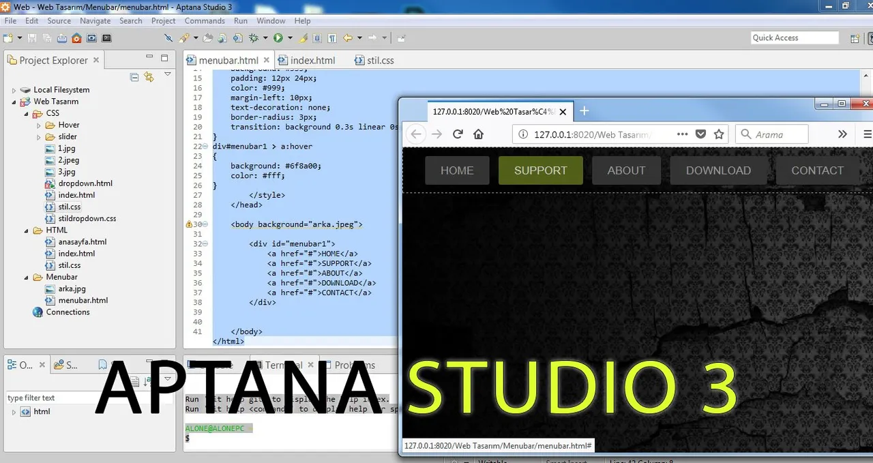Expand the html node in Outline
The height and width of the screenshot is (463, 873).
pyautogui.click(x=14, y=412)
